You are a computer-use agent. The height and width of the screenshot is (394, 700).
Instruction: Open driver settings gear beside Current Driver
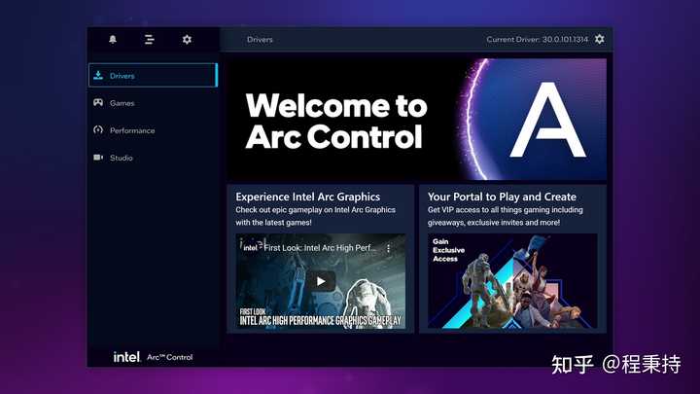(x=600, y=39)
